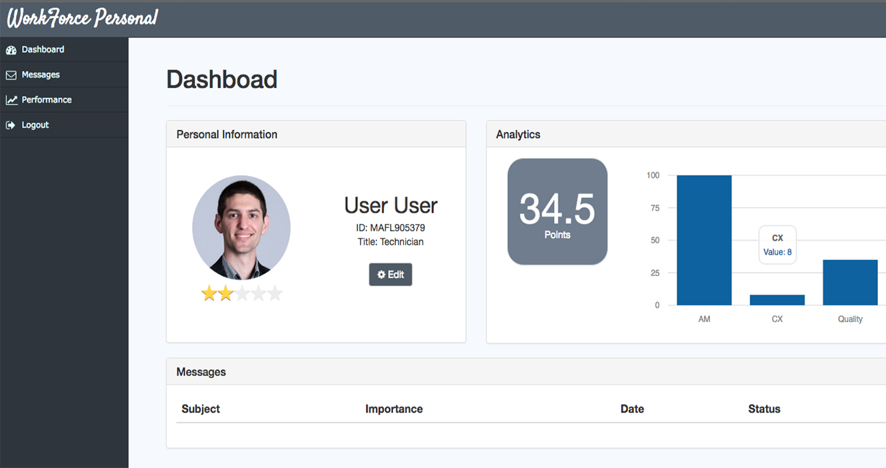Click the user profile photo
The width and height of the screenshot is (886, 468).
[x=241, y=227]
